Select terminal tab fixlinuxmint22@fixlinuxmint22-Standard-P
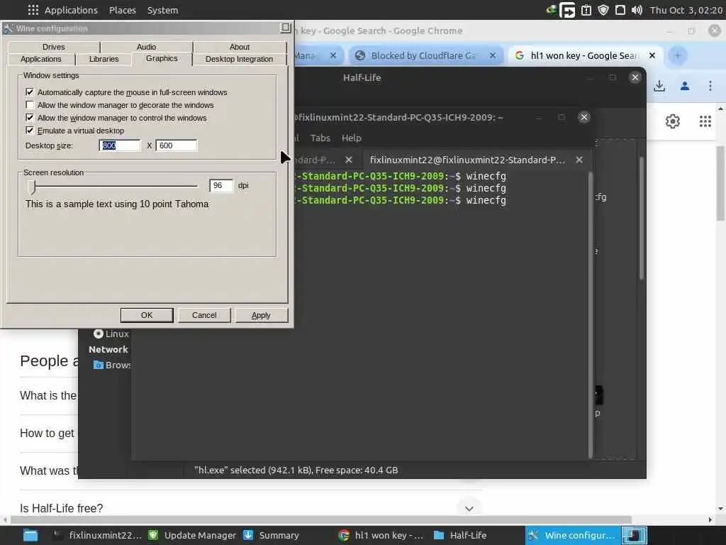Viewport: 726px width, 545px height. (468, 160)
